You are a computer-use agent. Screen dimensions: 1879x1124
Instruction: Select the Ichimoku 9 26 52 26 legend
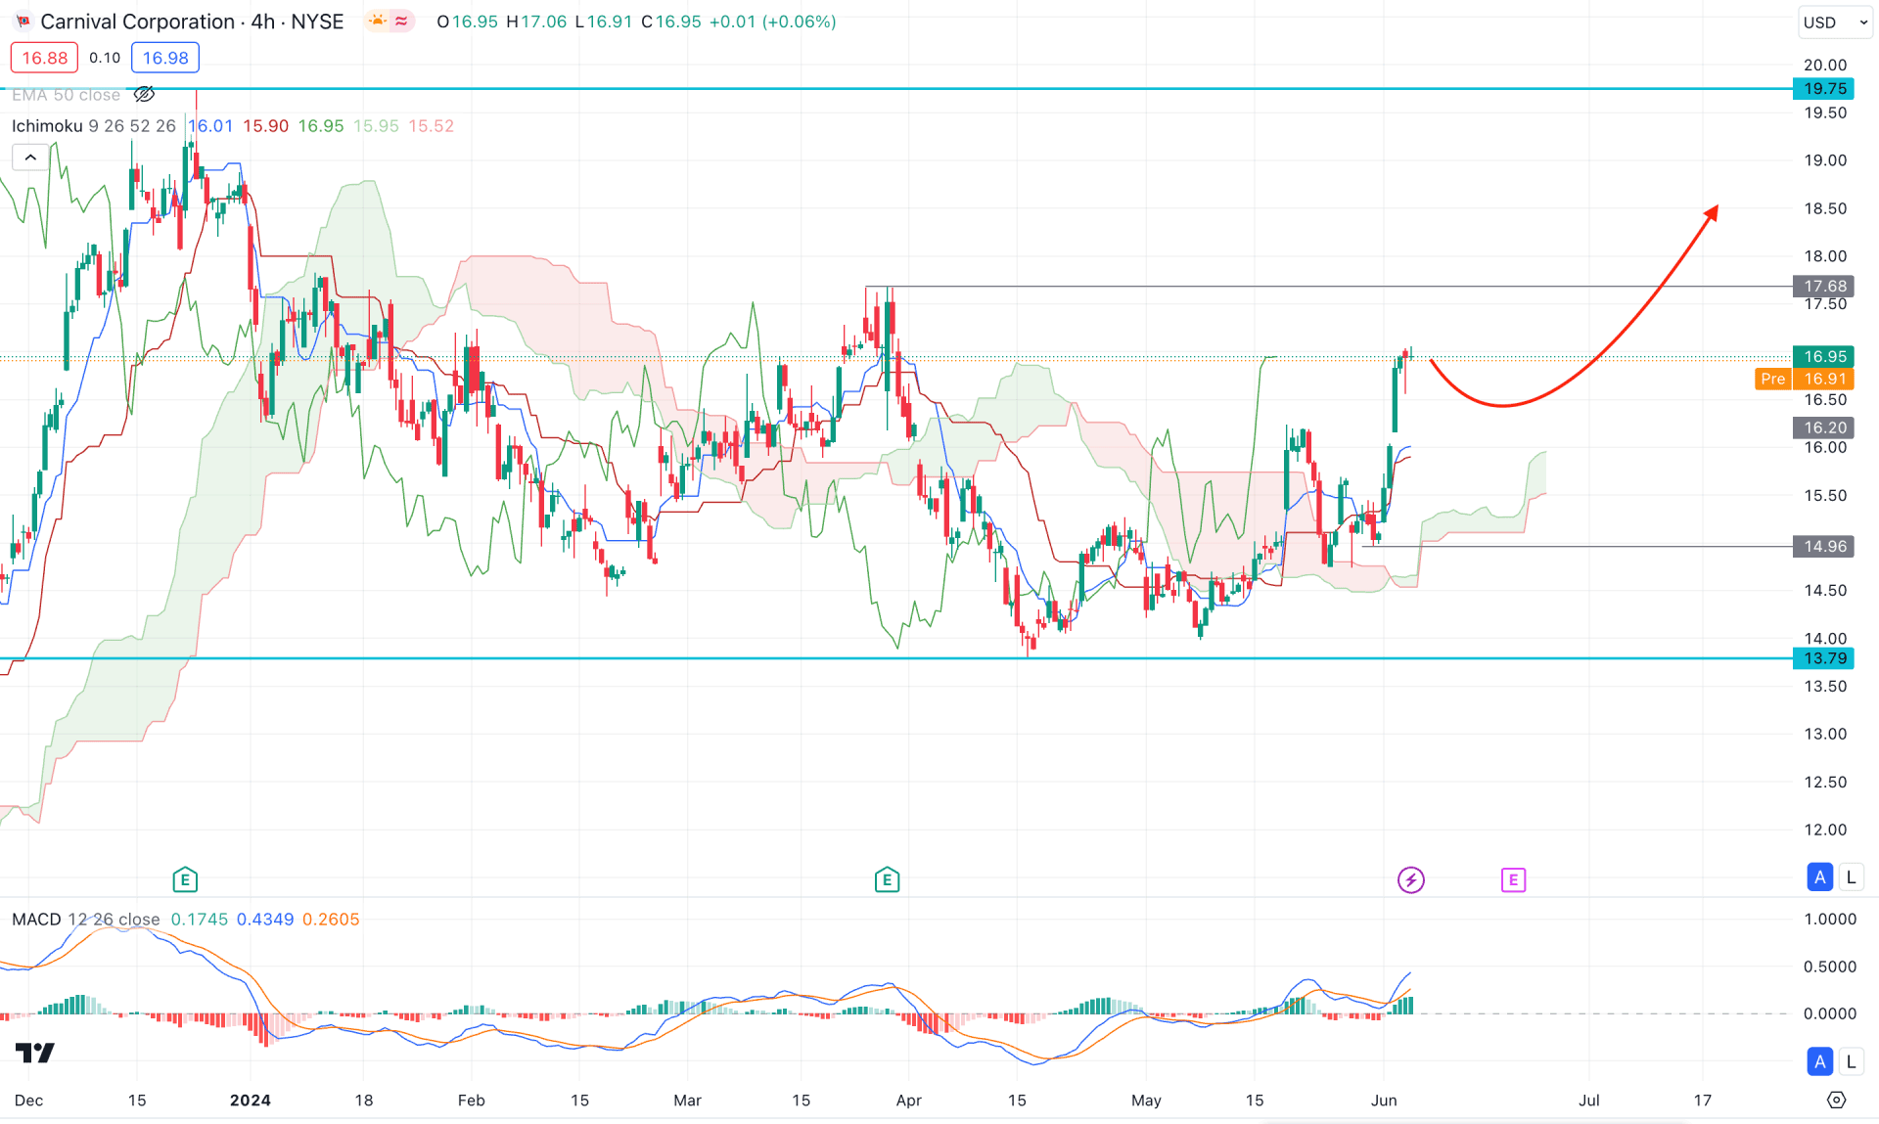coord(94,126)
